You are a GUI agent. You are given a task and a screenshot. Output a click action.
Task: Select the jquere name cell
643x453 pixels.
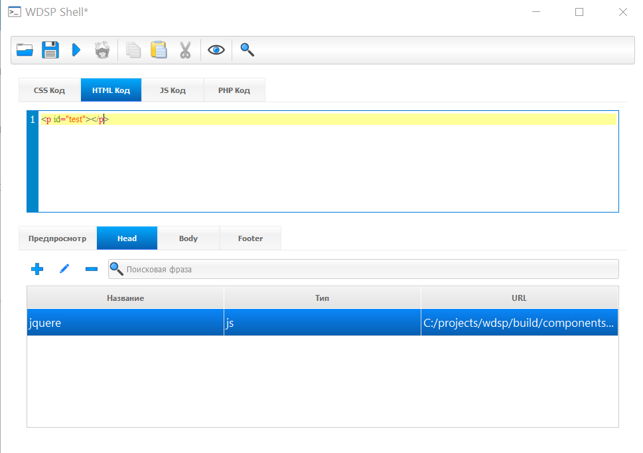(125, 323)
